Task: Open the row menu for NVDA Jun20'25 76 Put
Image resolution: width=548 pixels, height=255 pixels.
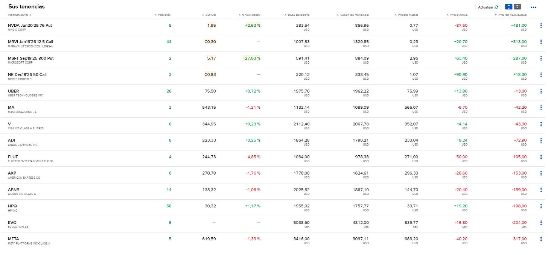Action: click(x=541, y=26)
